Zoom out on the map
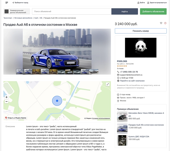Screen dimensions: 170x151 [x=7, y=101]
